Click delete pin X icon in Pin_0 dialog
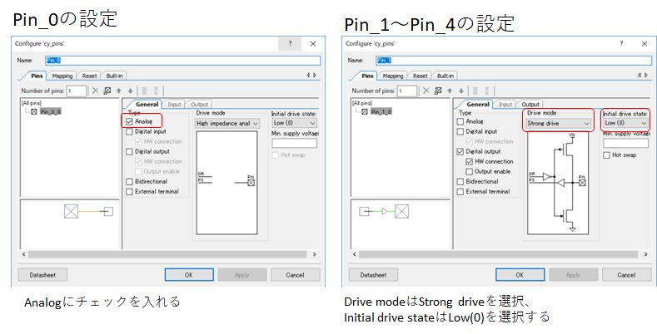 coord(96,91)
